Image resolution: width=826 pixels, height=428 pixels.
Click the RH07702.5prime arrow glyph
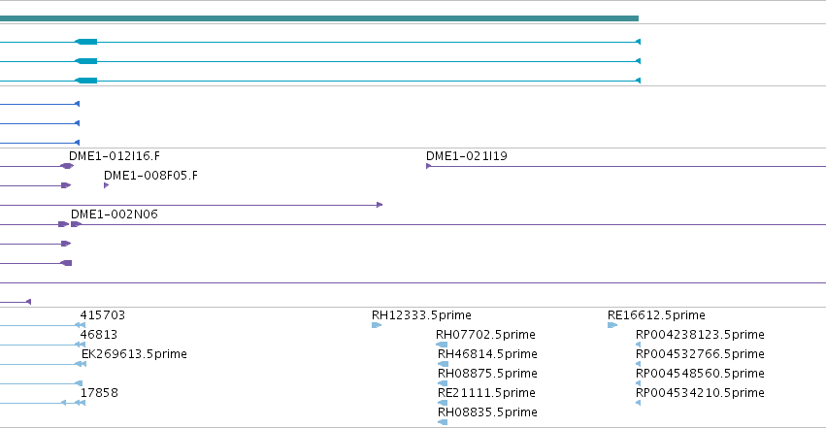tap(442, 345)
